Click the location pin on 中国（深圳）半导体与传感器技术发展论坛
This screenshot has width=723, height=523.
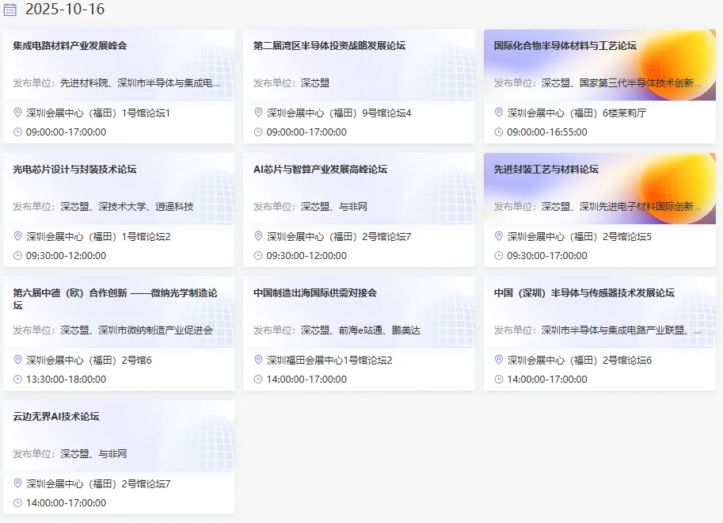click(x=498, y=360)
